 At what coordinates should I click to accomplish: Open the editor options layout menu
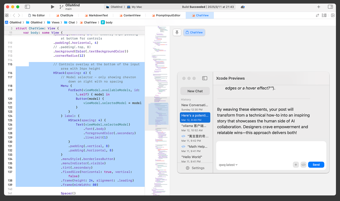[324, 15]
